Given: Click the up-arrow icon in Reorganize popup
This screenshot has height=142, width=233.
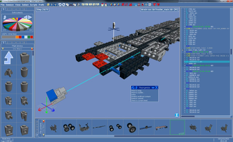Looking at the screenshot, I should pyautogui.click(x=136, y=88).
